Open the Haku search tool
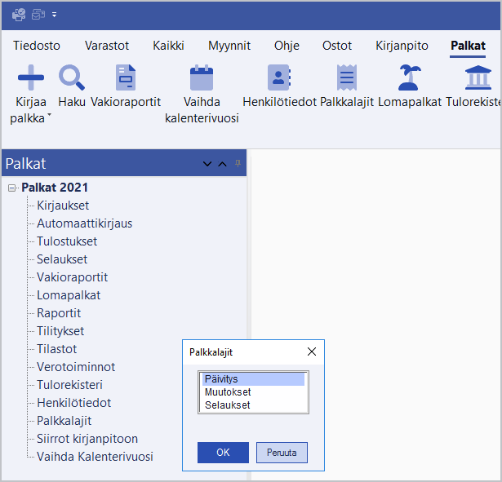 (x=72, y=78)
